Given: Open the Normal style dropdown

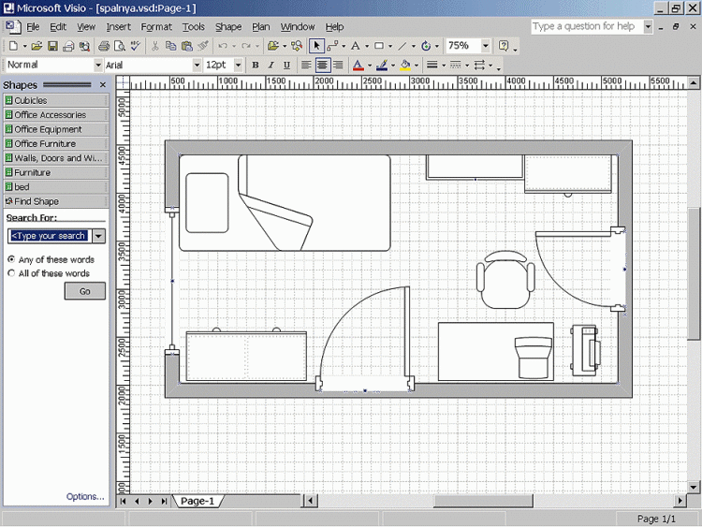Looking at the screenshot, I should click(98, 66).
